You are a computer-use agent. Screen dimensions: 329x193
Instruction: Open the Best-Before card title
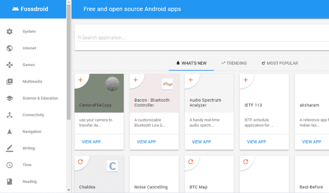click(x=311, y=187)
